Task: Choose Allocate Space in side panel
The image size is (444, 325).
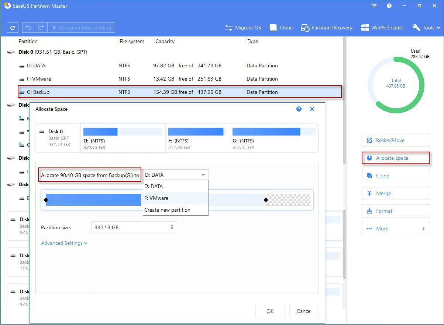Action: [x=396, y=158]
